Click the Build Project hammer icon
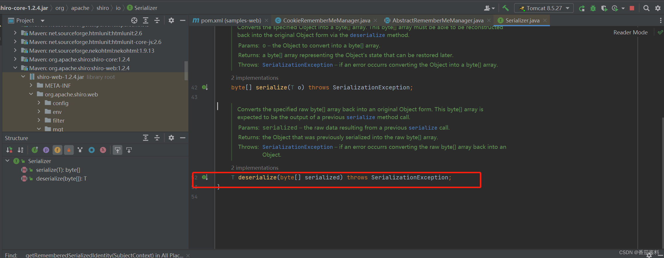Viewport: 664px width, 258px height. pyautogui.click(x=506, y=8)
